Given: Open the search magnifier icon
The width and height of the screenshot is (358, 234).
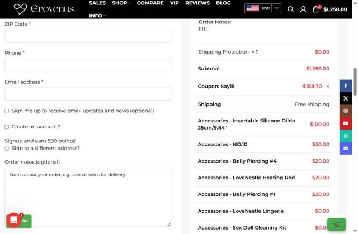Looking at the screenshot, I should tap(290, 9).
